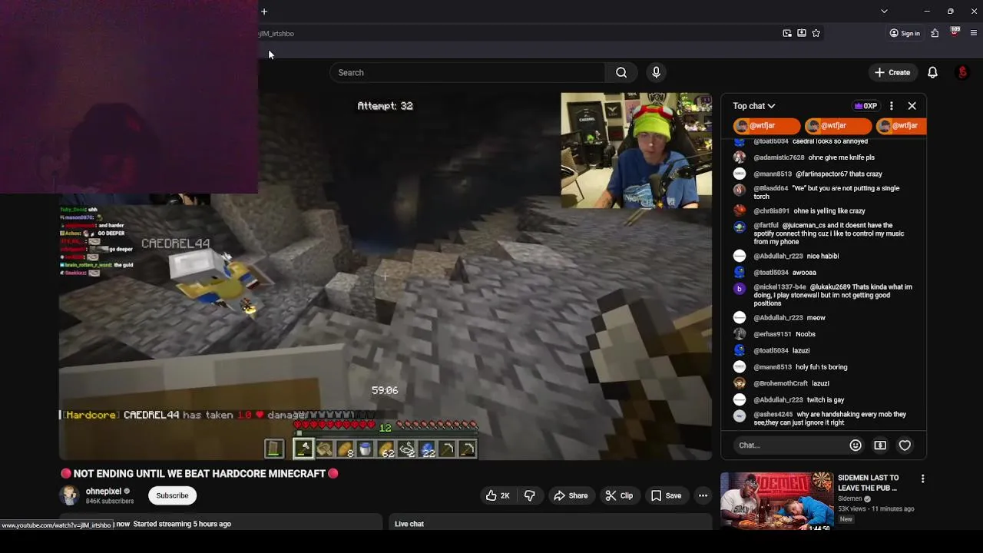The height and width of the screenshot is (553, 983).
Task: Start voice search with the microphone
Action: click(656, 72)
